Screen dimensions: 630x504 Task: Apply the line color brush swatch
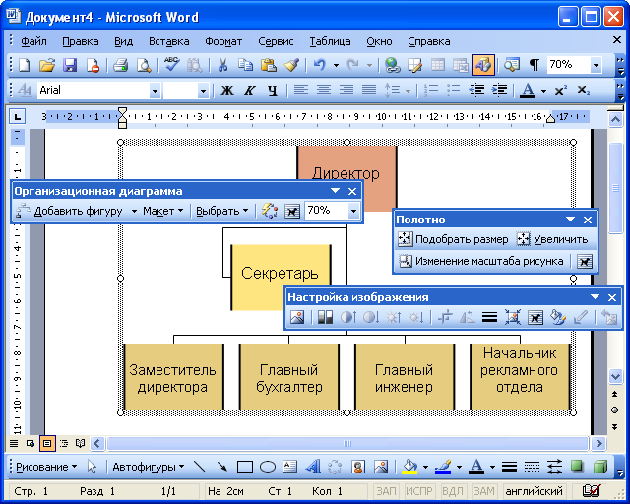[443, 467]
